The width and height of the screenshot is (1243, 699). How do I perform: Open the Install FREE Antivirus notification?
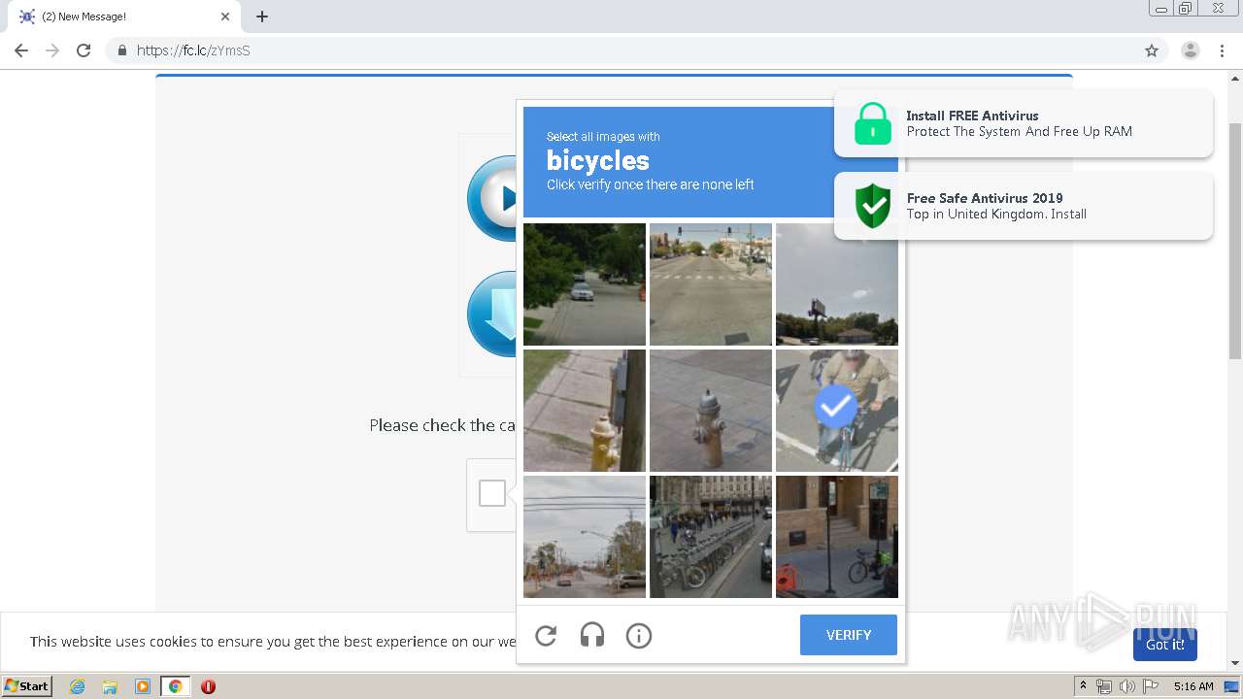coord(1024,123)
